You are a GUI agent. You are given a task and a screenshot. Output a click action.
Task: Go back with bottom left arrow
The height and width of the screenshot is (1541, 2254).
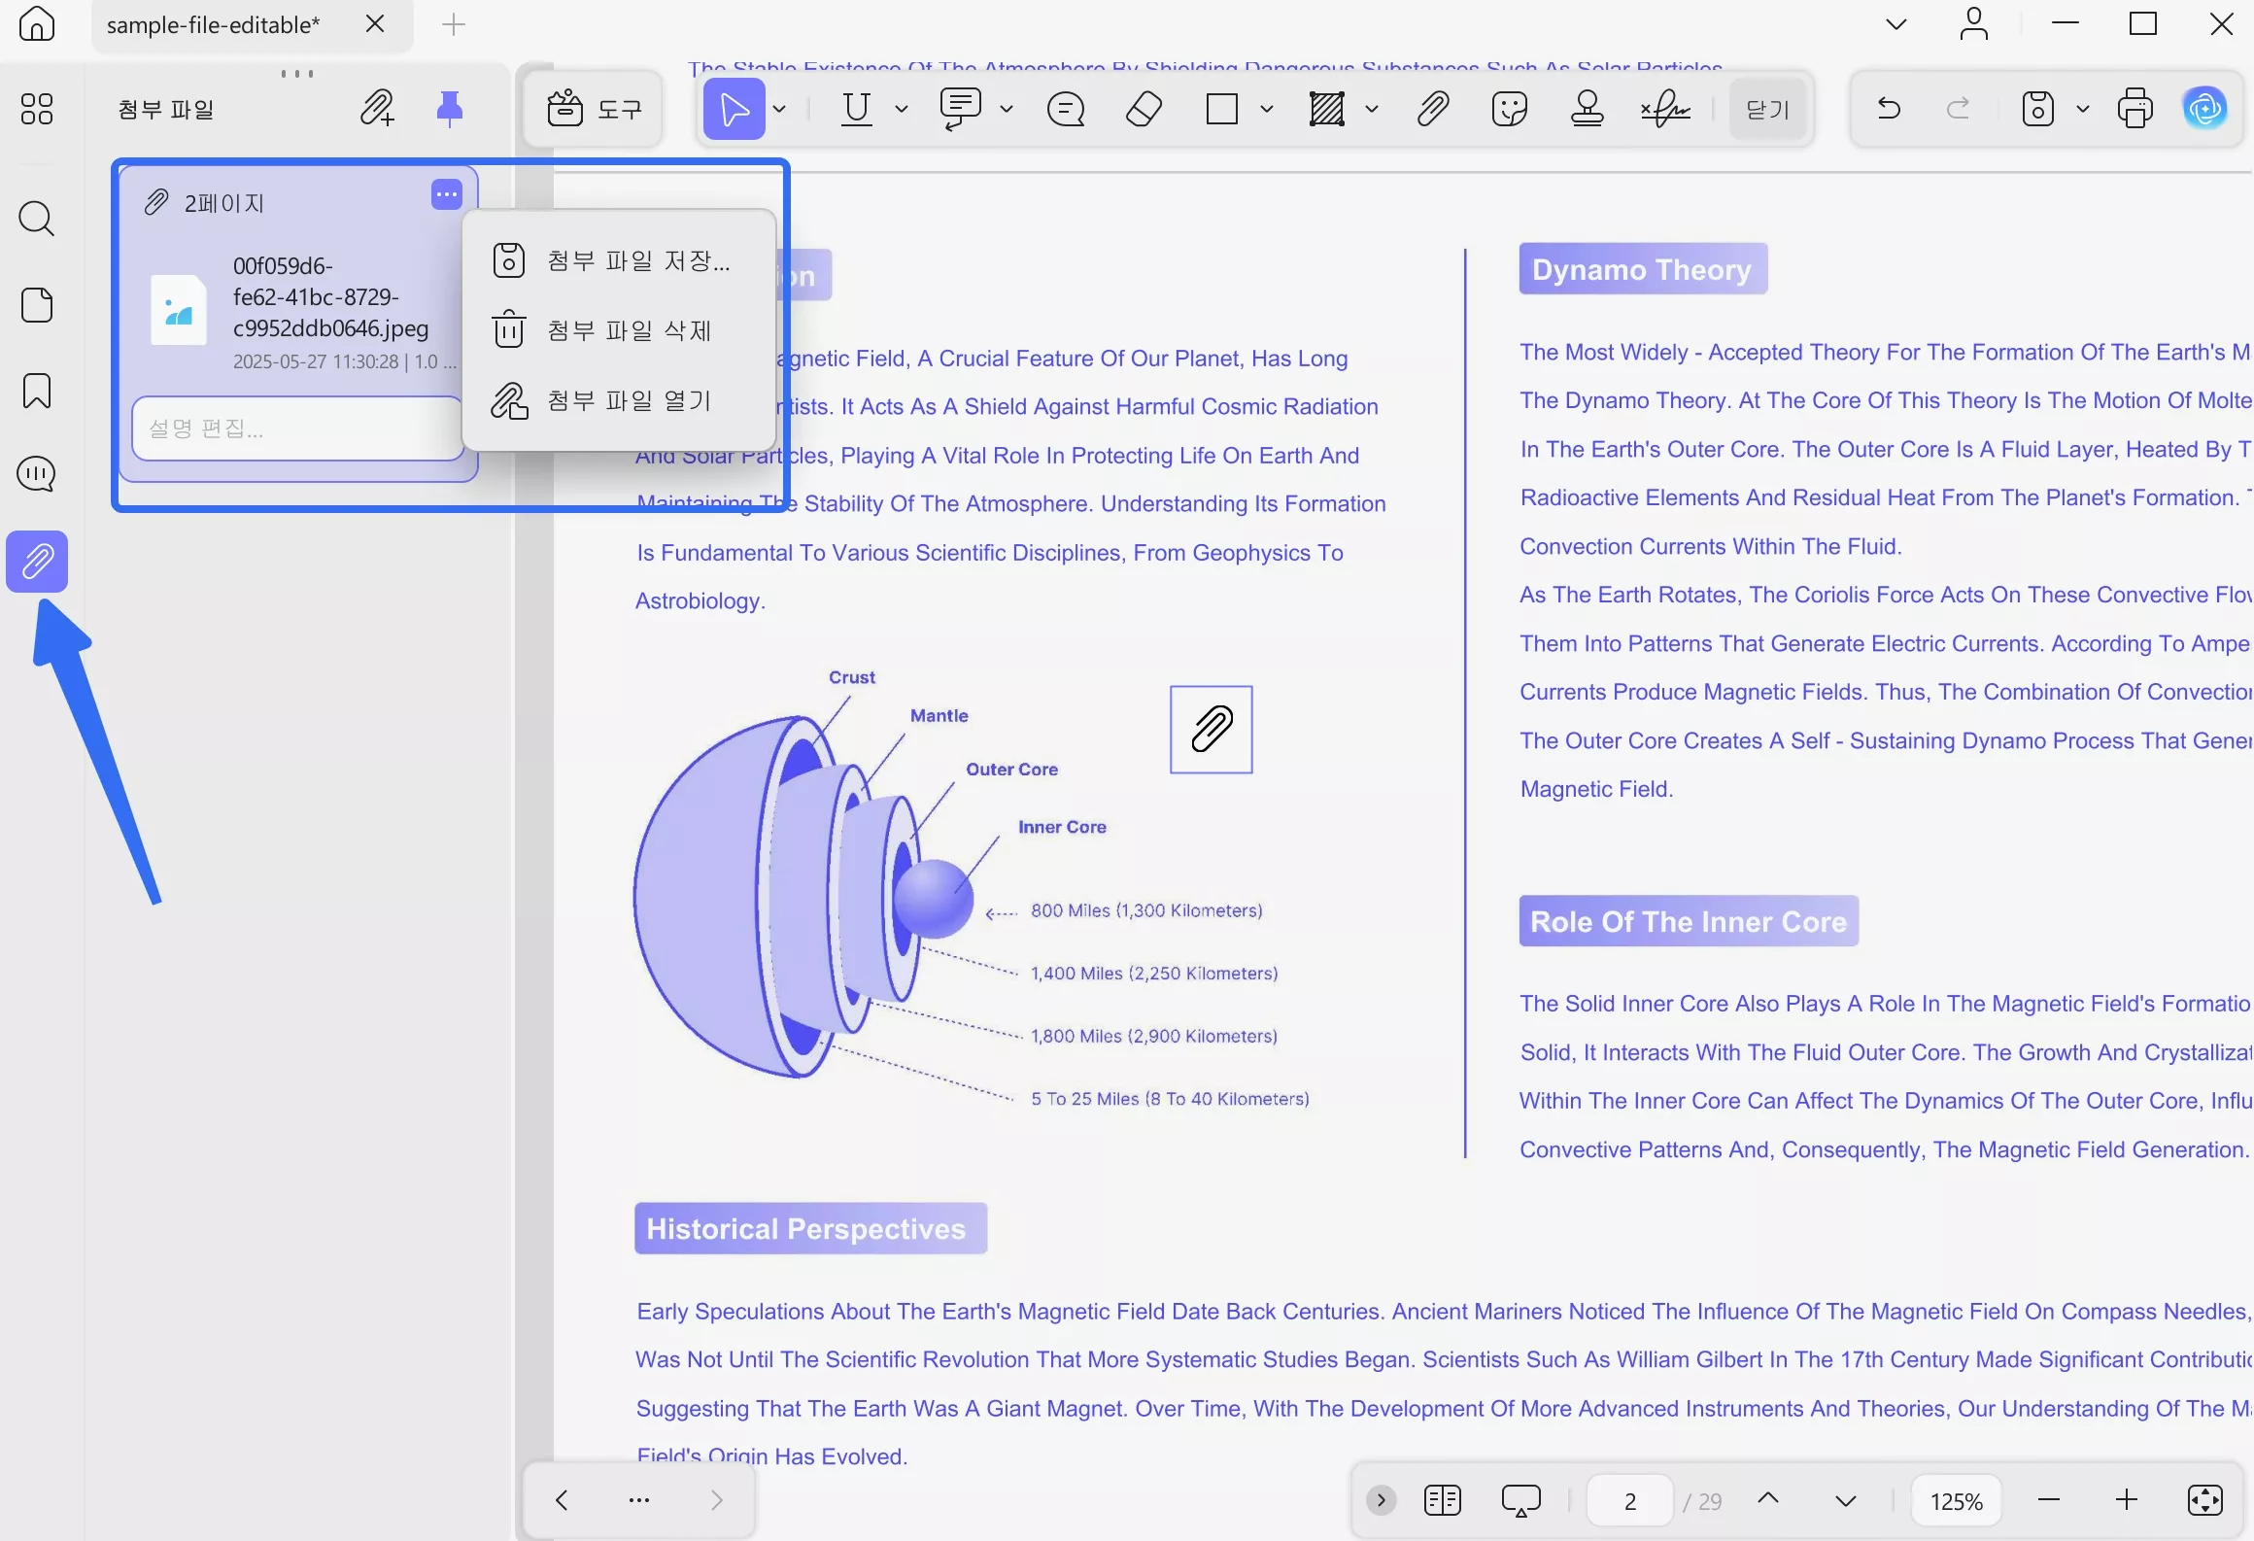coord(562,1499)
